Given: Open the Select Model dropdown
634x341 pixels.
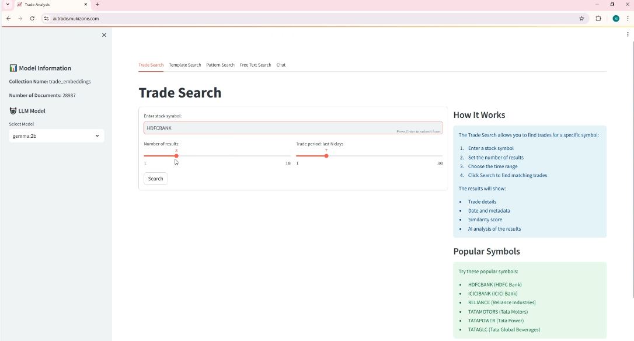Looking at the screenshot, I should point(56,136).
